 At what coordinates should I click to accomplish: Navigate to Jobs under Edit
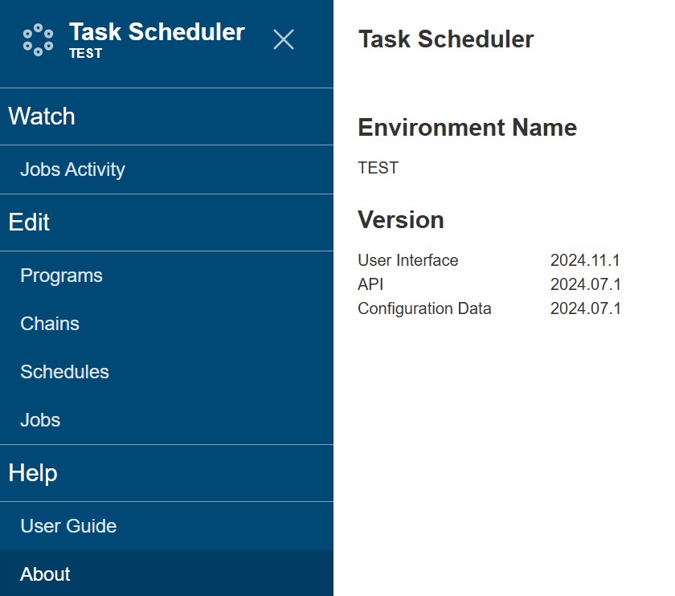(x=40, y=420)
